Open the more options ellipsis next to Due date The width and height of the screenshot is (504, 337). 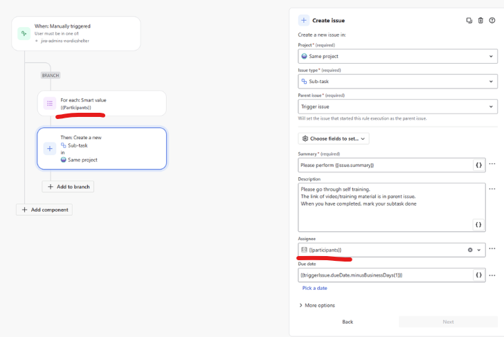(x=492, y=275)
